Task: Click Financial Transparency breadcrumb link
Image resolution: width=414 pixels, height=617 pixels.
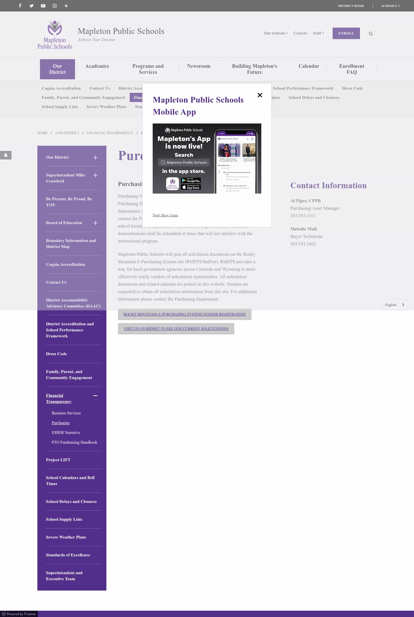Action: 110,133
